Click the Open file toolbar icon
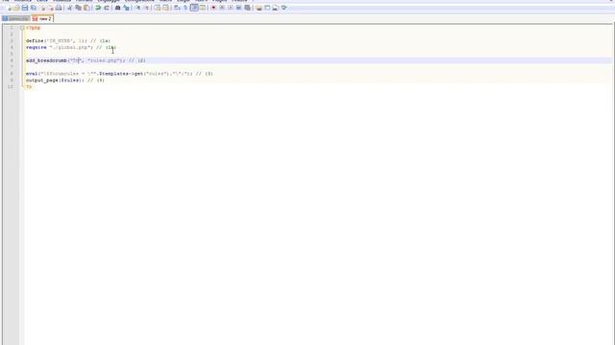 click(x=16, y=8)
